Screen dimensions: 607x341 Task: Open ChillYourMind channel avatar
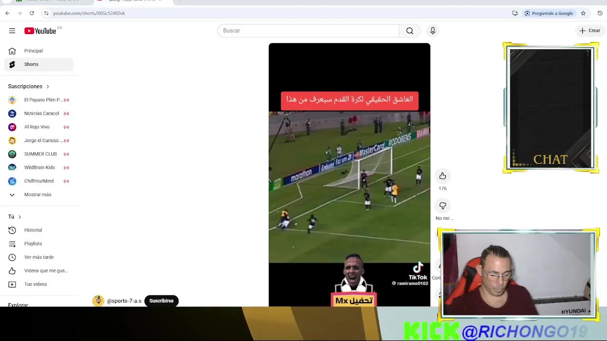(x=12, y=181)
